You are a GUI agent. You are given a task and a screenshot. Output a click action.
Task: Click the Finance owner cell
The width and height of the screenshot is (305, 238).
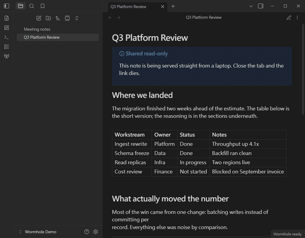(x=164, y=172)
